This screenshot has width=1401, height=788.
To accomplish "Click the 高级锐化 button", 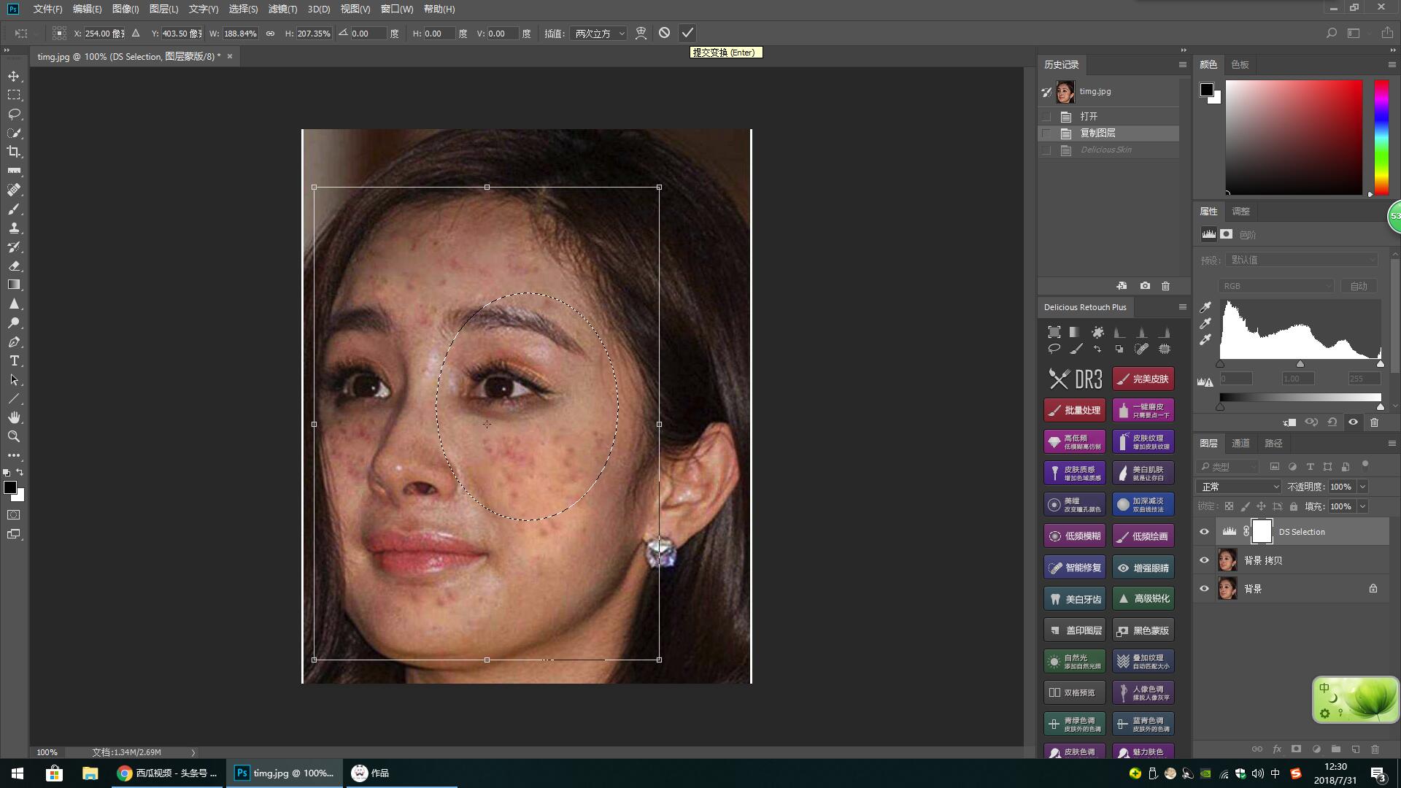I will click(1143, 599).
